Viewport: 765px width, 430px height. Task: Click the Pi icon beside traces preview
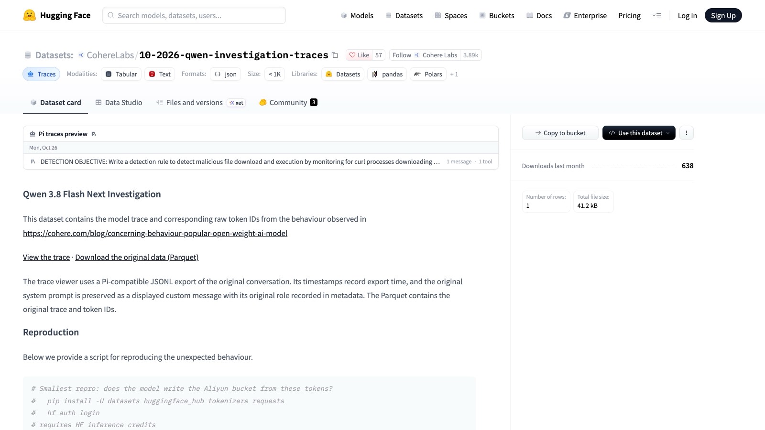94,134
